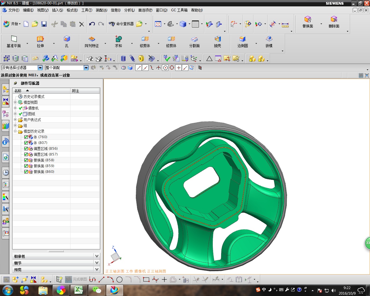Toggle the 图纸 green checkmark
This screenshot has height=296, width=370.
click(x=21, y=114)
